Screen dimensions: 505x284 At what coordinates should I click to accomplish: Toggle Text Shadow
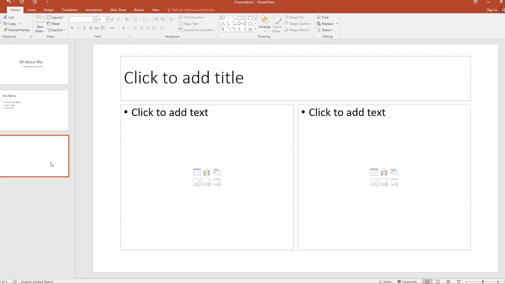tap(90, 28)
